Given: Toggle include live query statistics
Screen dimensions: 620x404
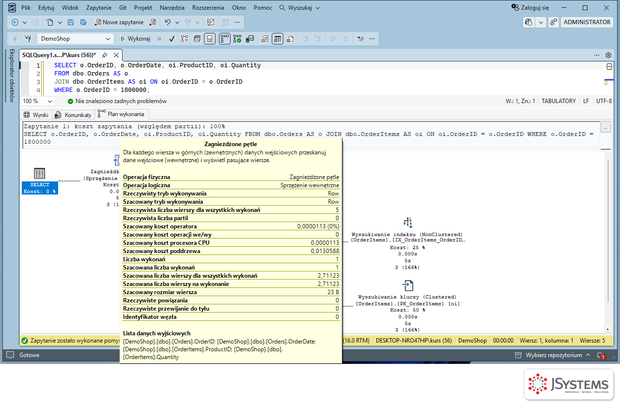Looking at the screenshot, I should point(237,39).
